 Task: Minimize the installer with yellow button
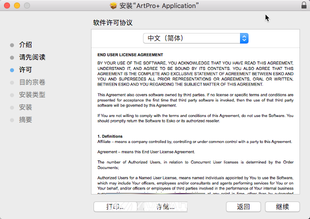17,5
